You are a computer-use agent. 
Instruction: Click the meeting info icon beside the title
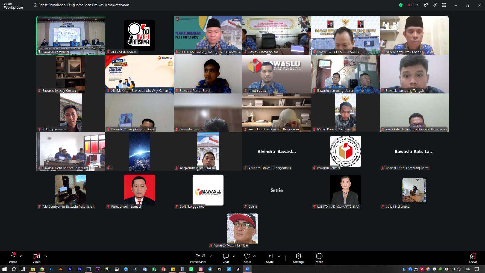coord(35,5)
